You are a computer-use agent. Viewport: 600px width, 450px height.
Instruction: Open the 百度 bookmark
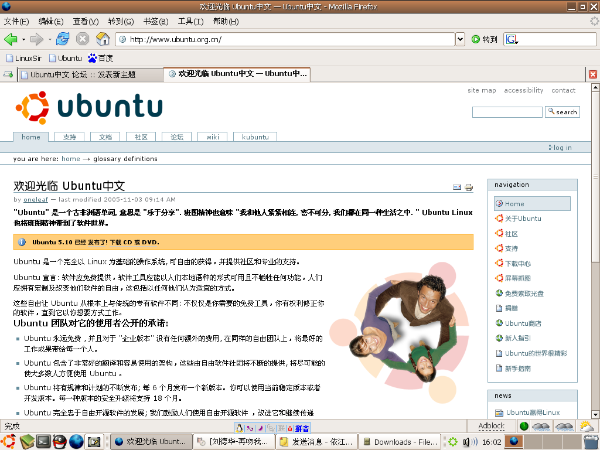point(100,58)
